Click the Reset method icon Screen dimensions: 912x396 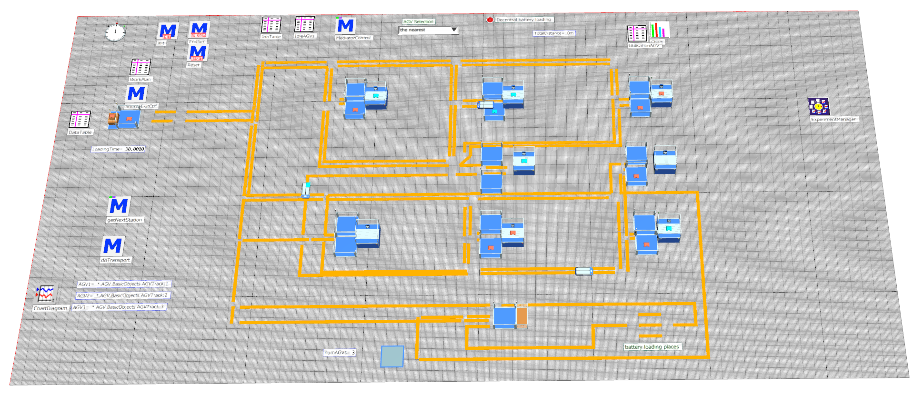pyautogui.click(x=197, y=53)
